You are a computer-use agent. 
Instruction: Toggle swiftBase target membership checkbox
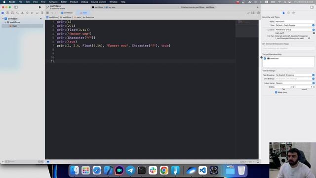[265, 58]
